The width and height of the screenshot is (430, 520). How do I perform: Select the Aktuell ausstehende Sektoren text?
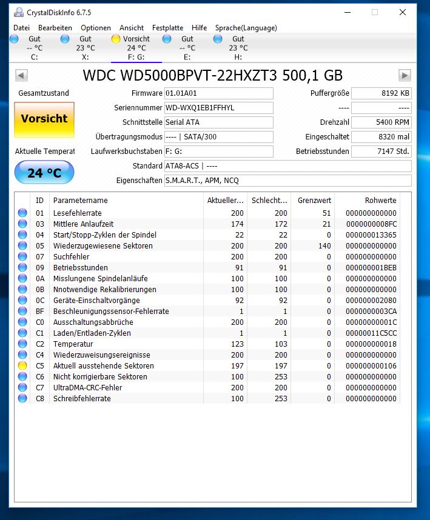[104, 366]
